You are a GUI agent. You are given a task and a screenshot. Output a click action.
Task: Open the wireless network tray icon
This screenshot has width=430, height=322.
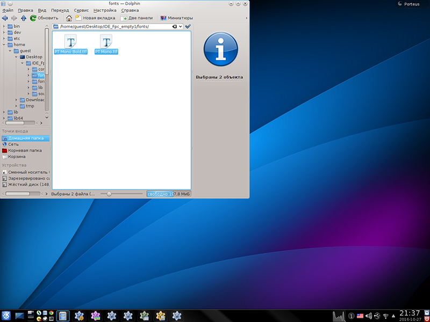(x=386, y=316)
